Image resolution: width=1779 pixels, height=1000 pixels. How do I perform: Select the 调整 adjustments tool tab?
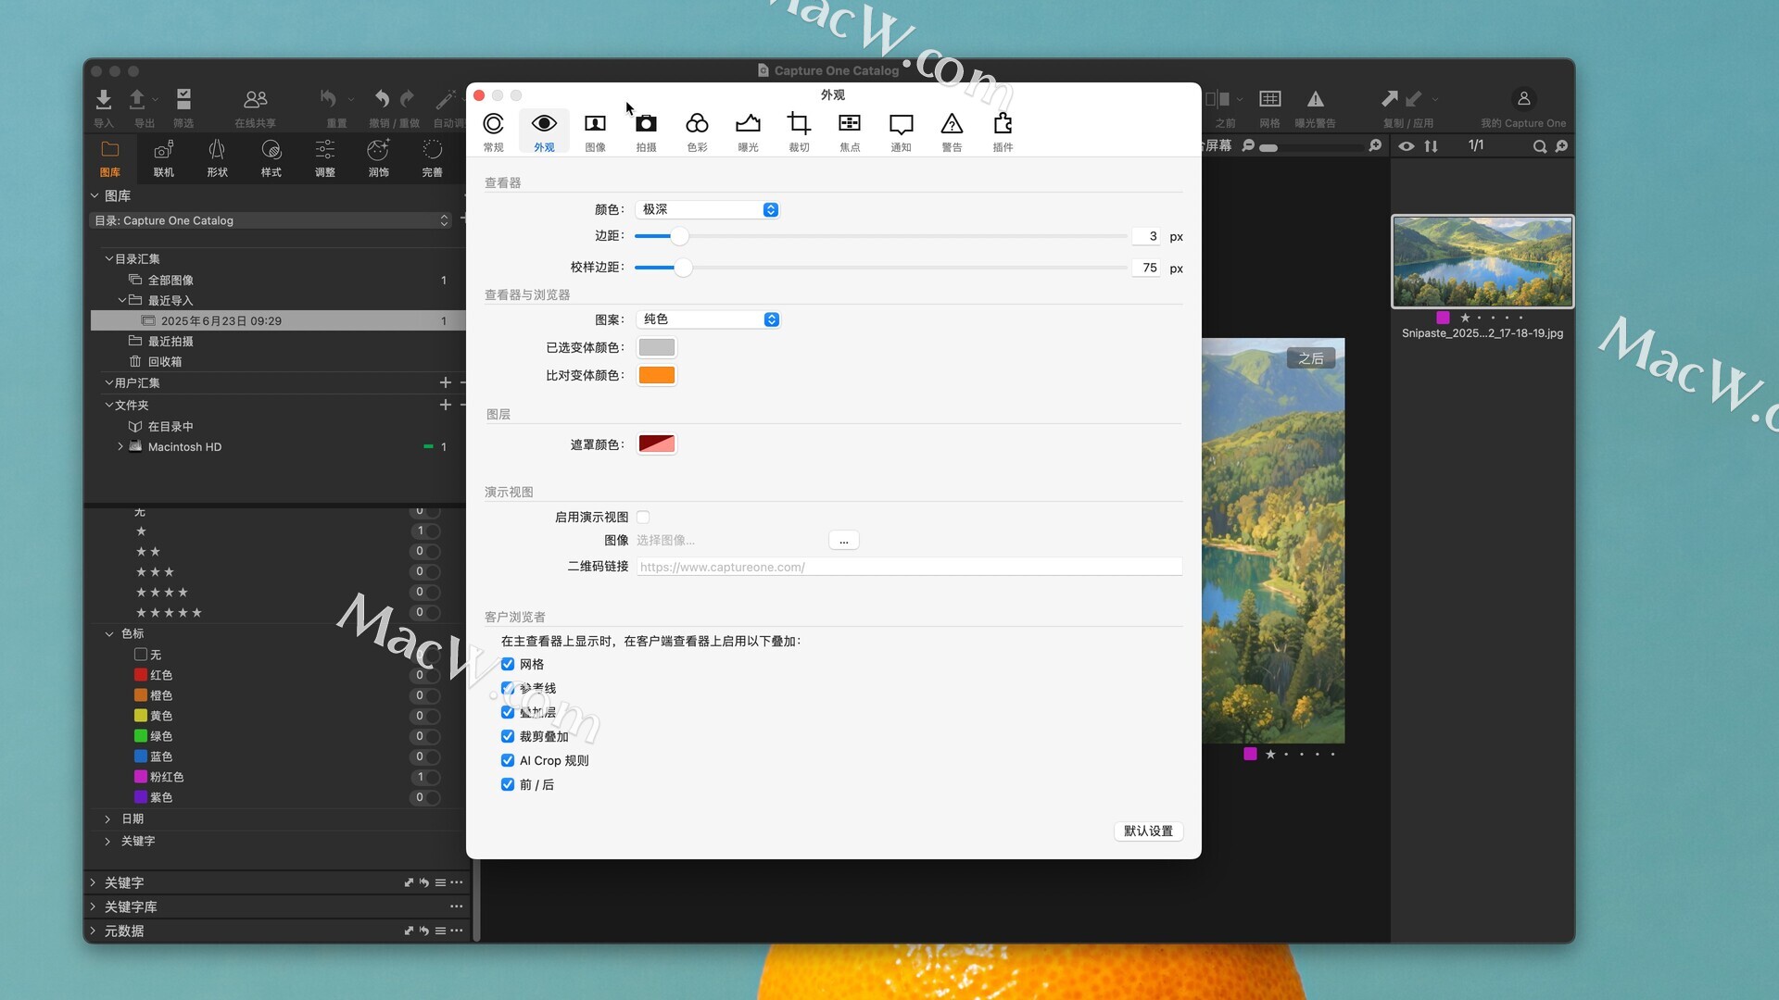(325, 157)
